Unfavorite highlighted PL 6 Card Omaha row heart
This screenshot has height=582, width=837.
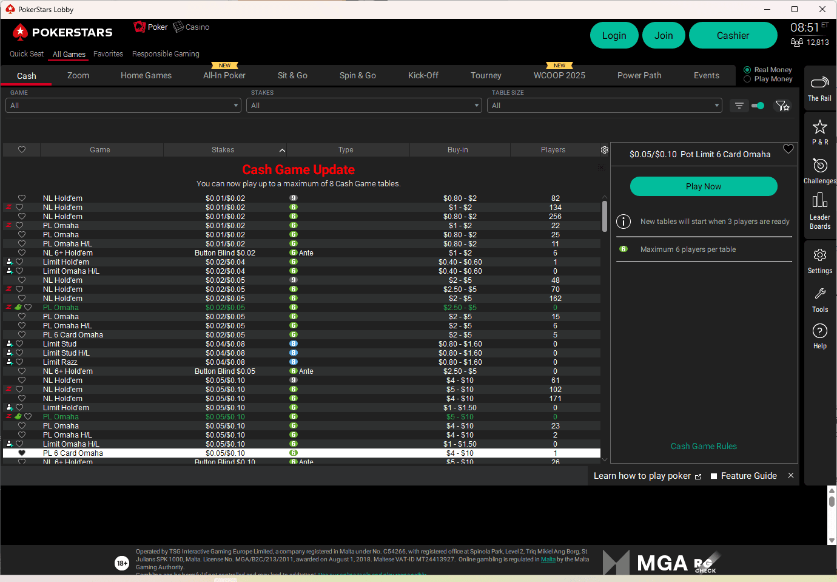click(22, 453)
